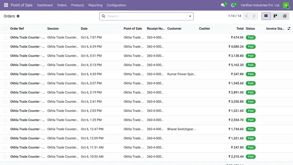The image size is (293, 165).
Task: Switch to pivot view
Action: tap(285, 16)
